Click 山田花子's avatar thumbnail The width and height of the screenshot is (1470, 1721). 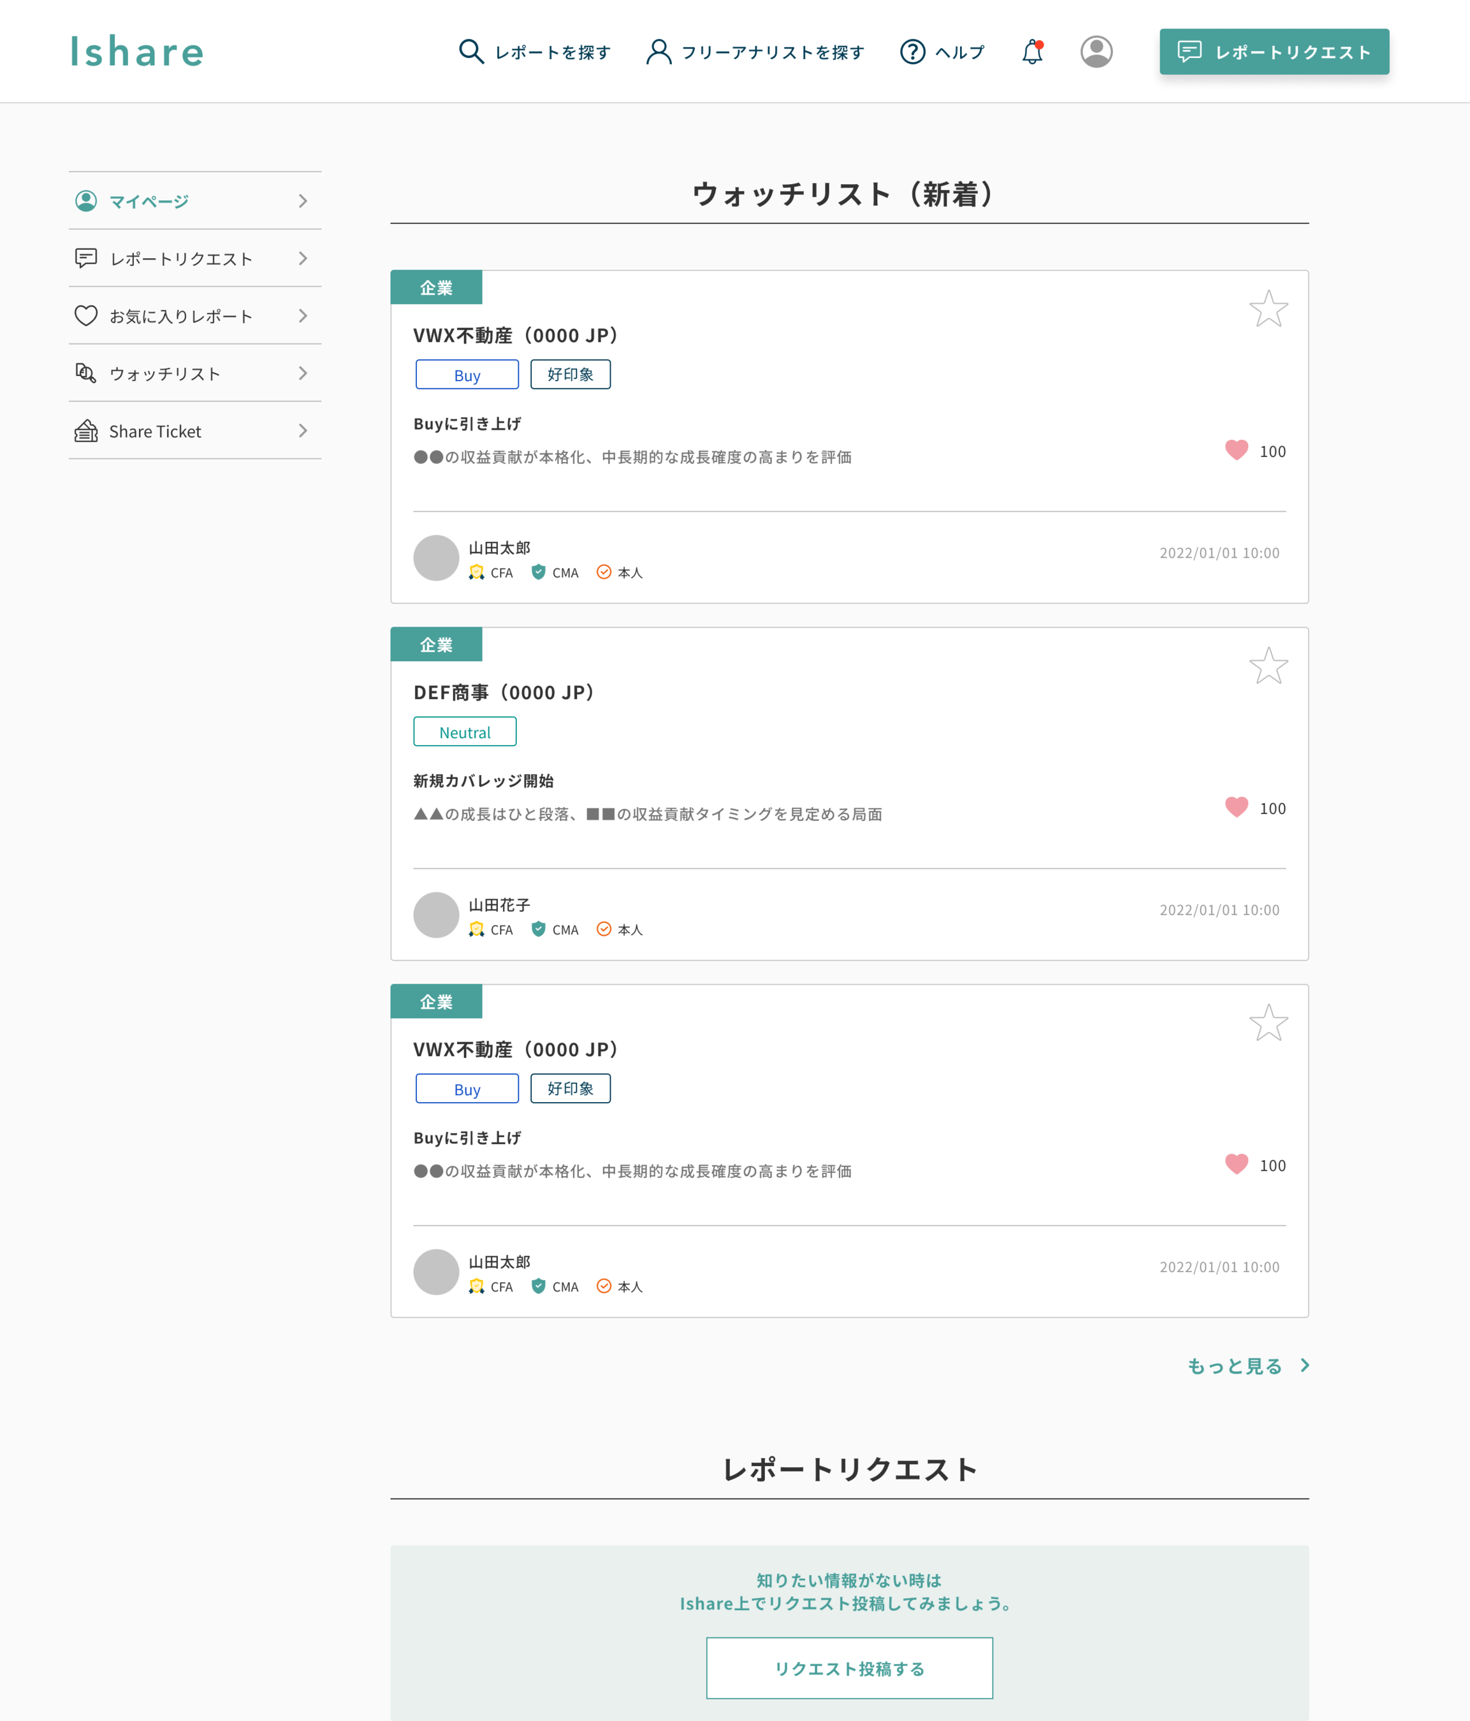coord(435,915)
